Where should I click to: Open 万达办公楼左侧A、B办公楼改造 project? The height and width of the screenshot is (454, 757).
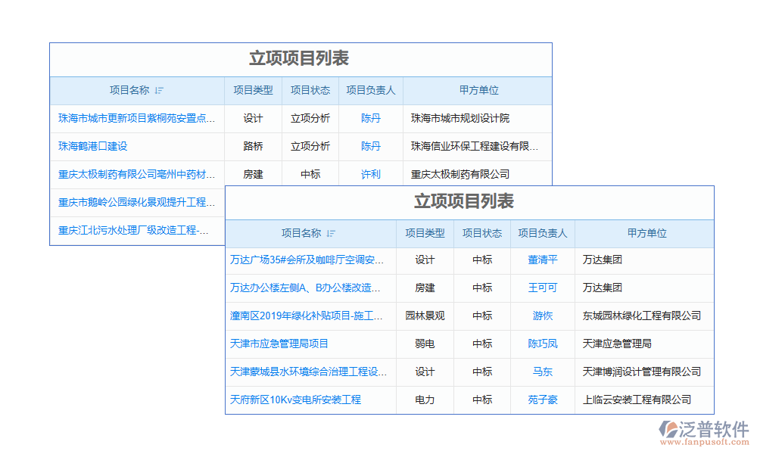(307, 288)
